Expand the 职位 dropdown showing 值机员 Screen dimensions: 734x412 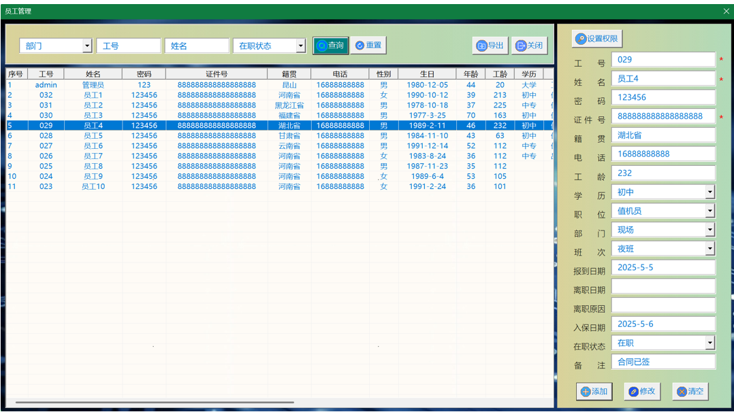click(x=710, y=211)
